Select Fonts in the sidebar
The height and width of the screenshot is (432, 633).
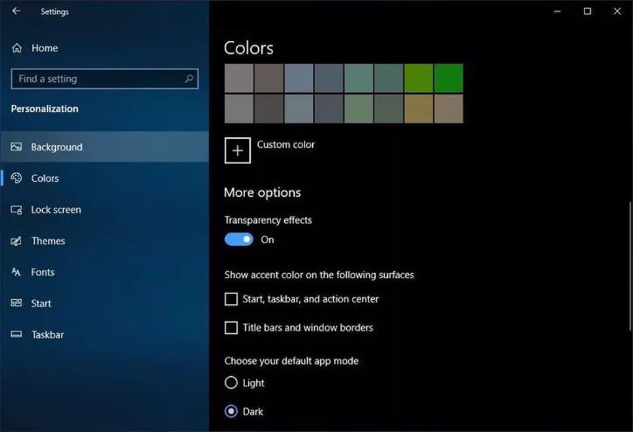click(104, 272)
